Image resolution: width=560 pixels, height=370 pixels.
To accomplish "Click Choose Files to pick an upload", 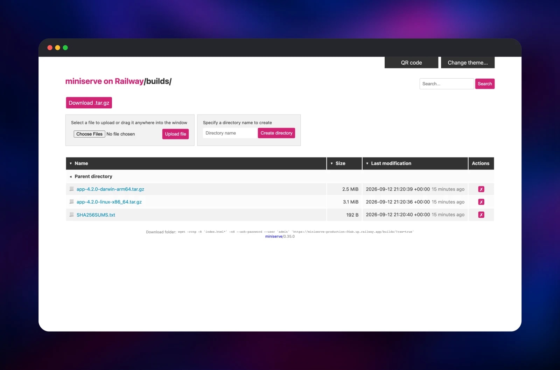I will (89, 134).
